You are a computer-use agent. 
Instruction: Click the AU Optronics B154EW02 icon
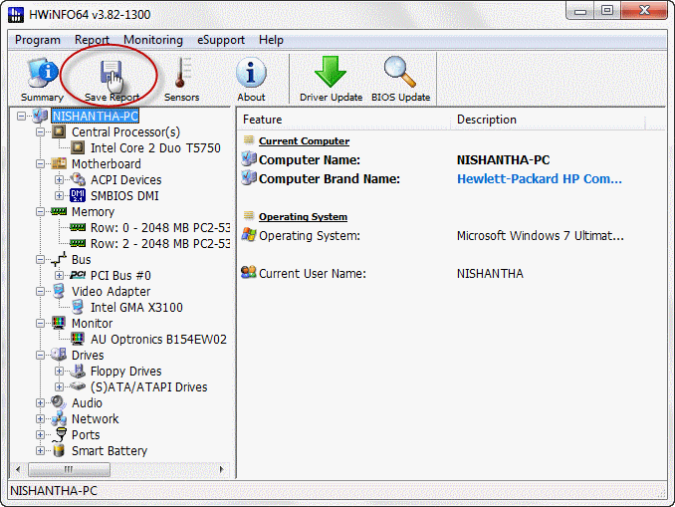(78, 339)
